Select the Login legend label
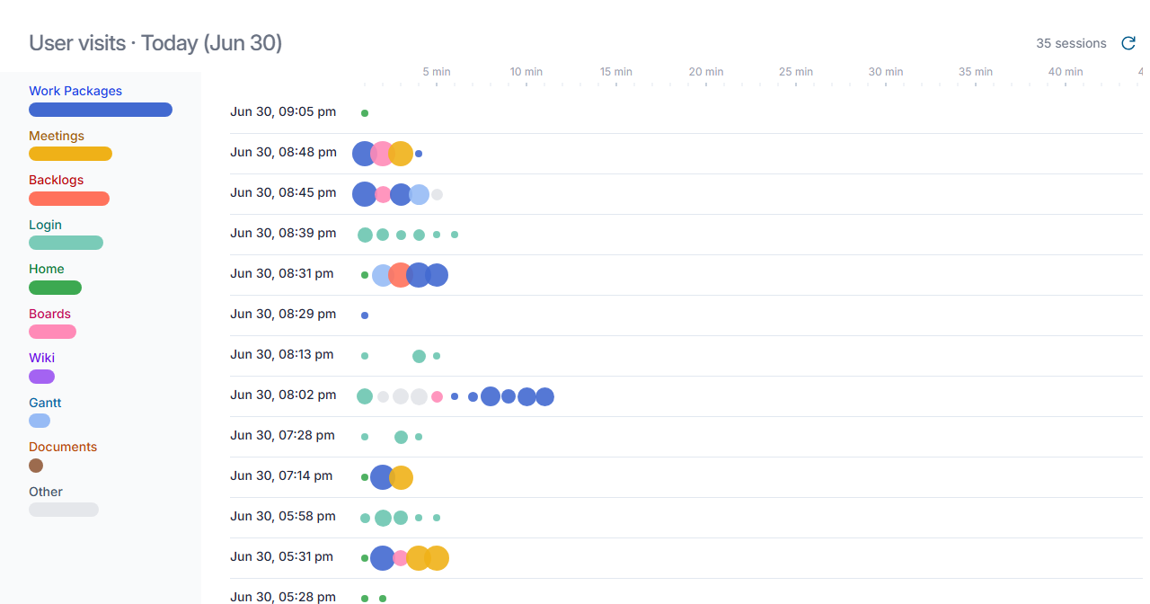The width and height of the screenshot is (1150, 604). click(x=45, y=225)
